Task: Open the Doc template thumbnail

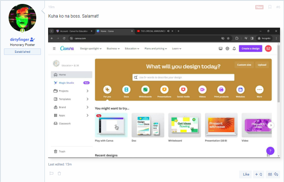Action: pyautogui.click(x=148, y=125)
